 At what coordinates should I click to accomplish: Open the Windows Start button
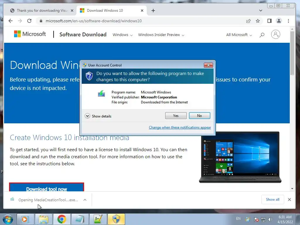coord(8,219)
